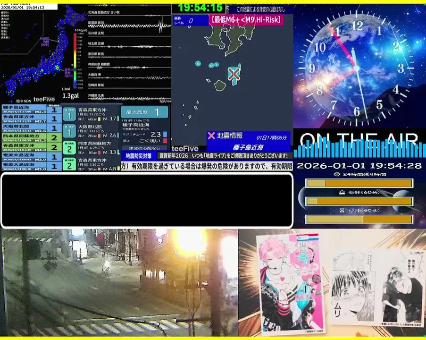Click the 01日17時06分 timestamp
The image size is (426, 340).
271,138
